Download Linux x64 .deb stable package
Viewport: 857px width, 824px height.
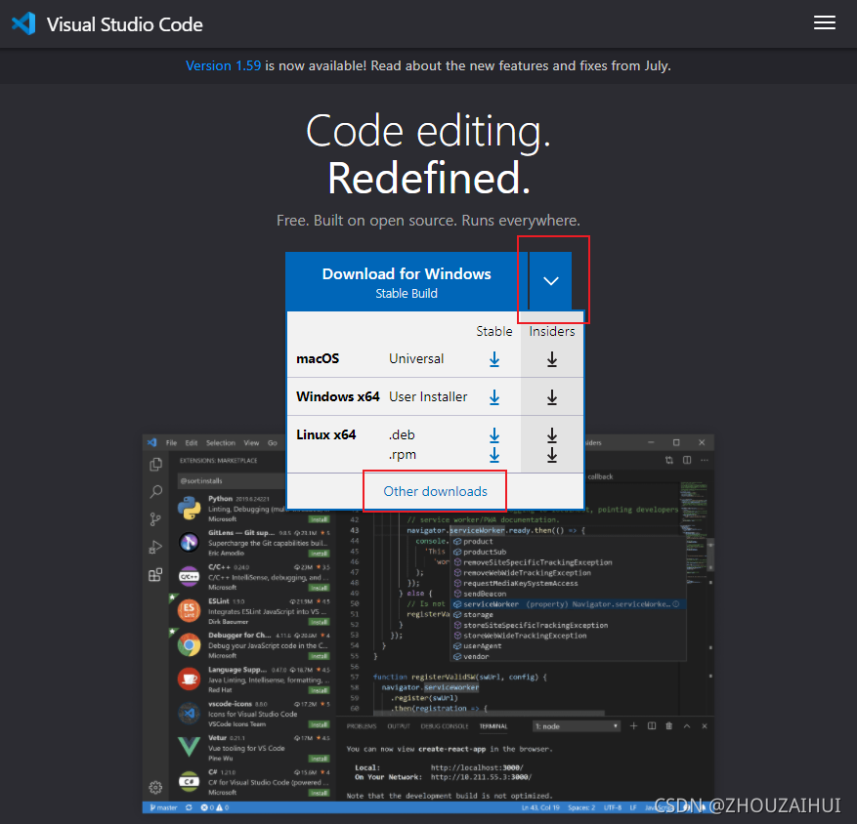coord(494,435)
